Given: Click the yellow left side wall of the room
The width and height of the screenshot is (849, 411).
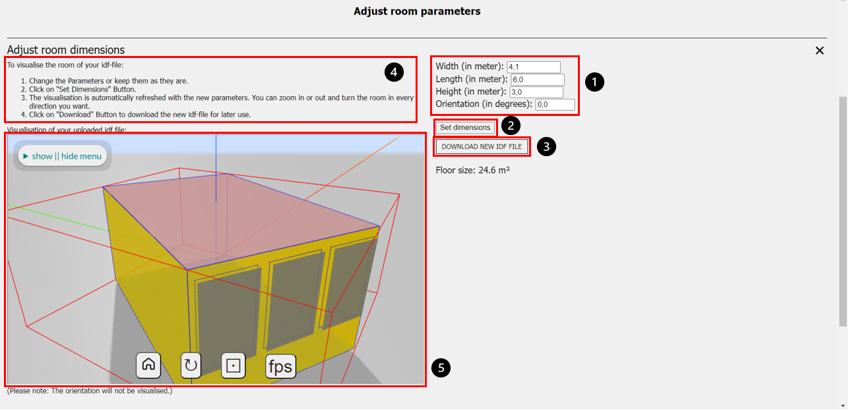Looking at the screenshot, I should (142, 237).
